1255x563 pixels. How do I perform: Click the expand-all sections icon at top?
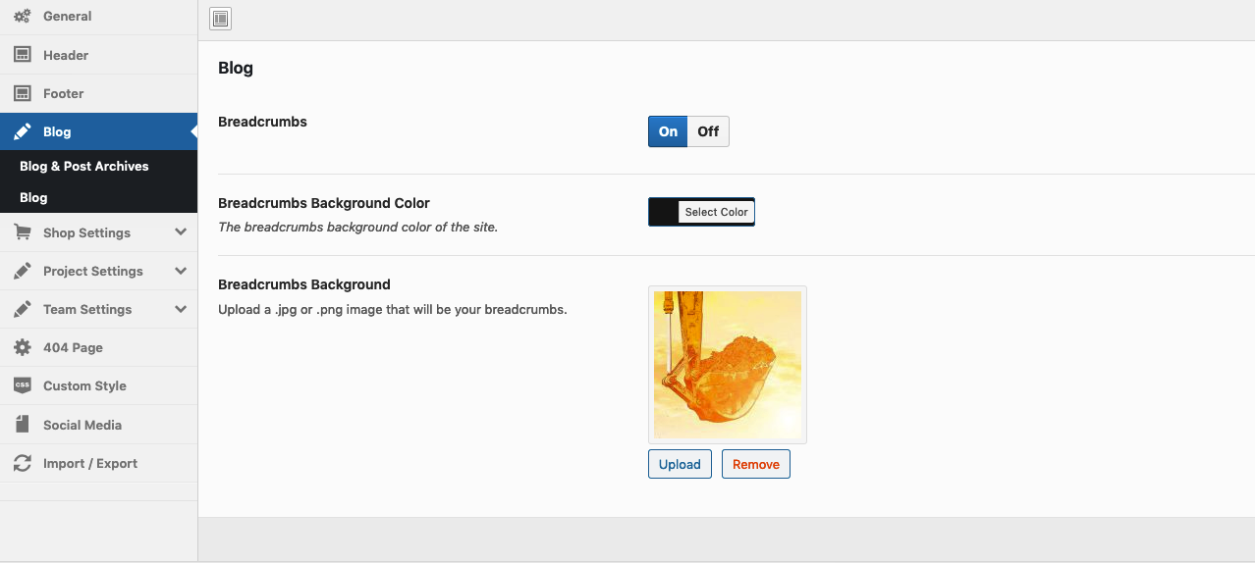tap(221, 19)
